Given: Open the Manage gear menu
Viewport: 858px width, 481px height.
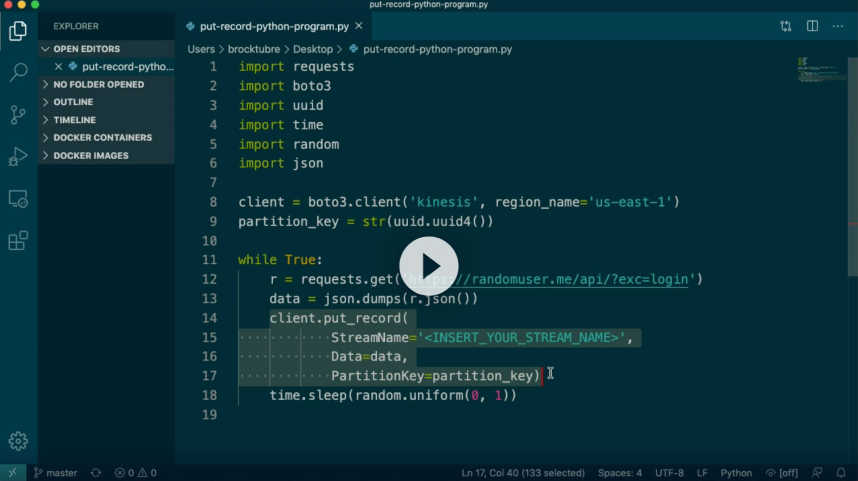Looking at the screenshot, I should click(18, 441).
